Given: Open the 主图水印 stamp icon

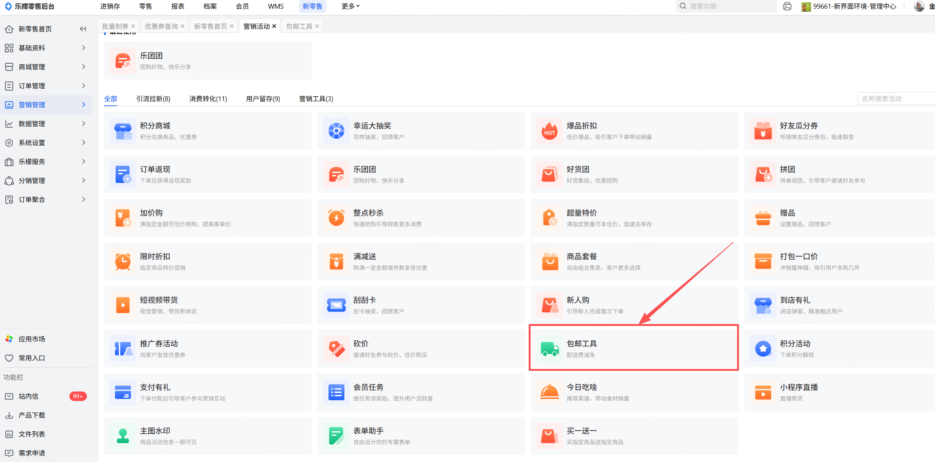Looking at the screenshot, I should (123, 436).
